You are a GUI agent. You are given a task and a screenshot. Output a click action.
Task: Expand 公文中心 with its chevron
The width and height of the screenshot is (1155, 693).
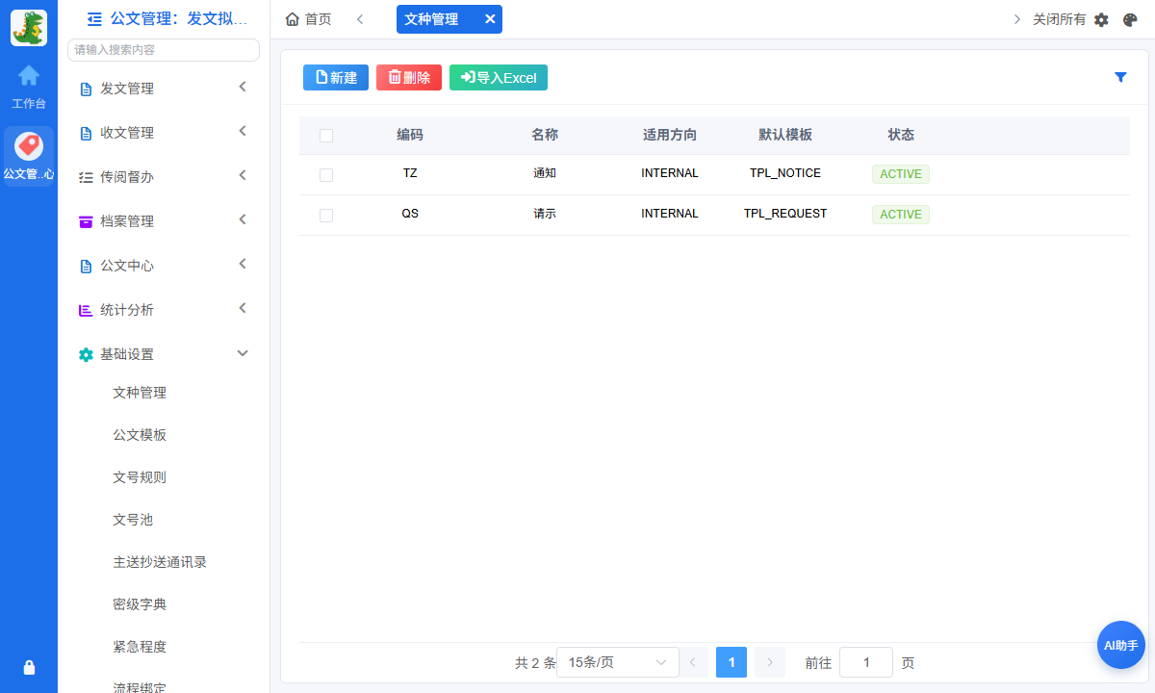[x=243, y=264]
